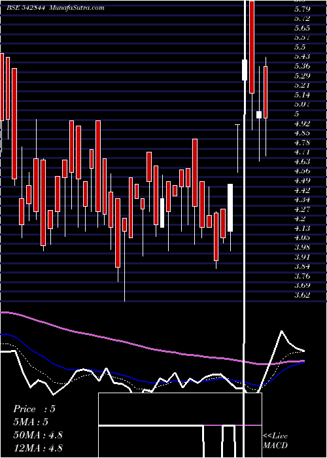
Task: Select the 4.49 price axis label
Action: 302,181
